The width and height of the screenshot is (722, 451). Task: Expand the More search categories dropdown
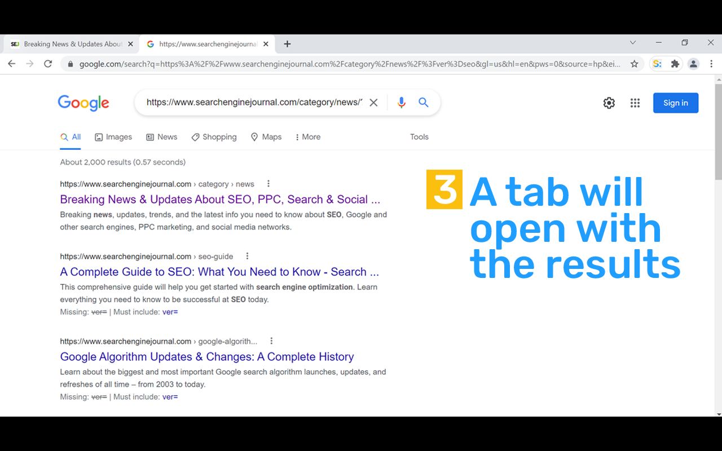(307, 136)
